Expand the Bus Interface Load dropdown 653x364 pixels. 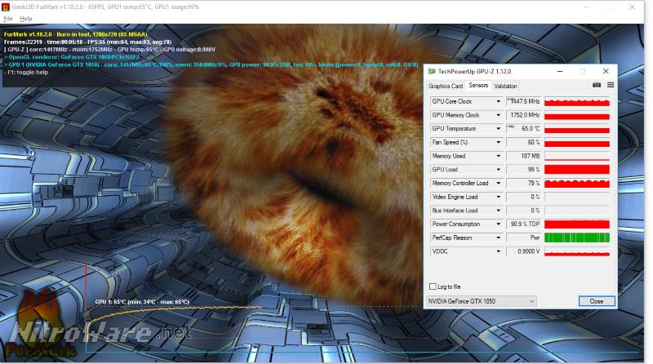point(498,211)
